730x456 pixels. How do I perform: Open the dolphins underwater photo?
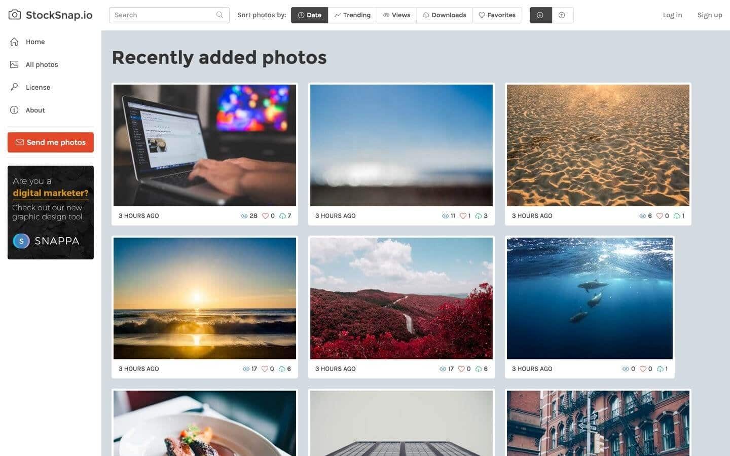click(590, 298)
